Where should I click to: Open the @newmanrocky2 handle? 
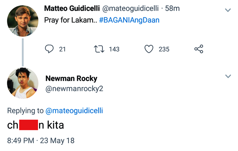pyautogui.click(x=75, y=89)
